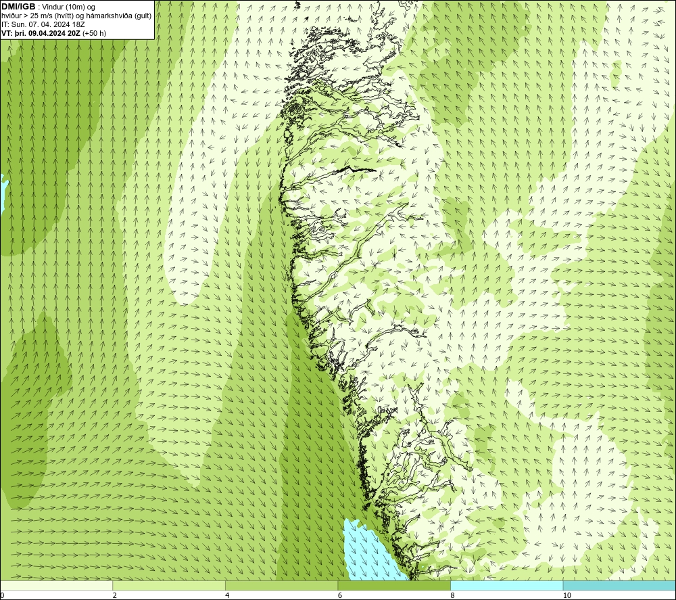Image resolution: width=676 pixels, height=600 pixels.
Task: Click the light green 2–4 scale segment
Action: coord(169,585)
